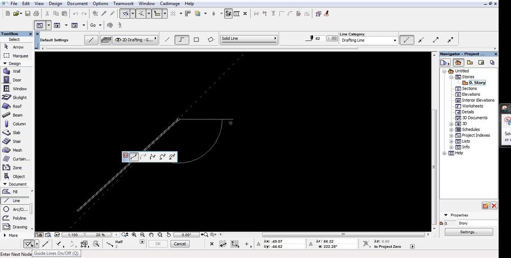Open the Design menu
This screenshot has height=258, width=511.
(x=55, y=4)
